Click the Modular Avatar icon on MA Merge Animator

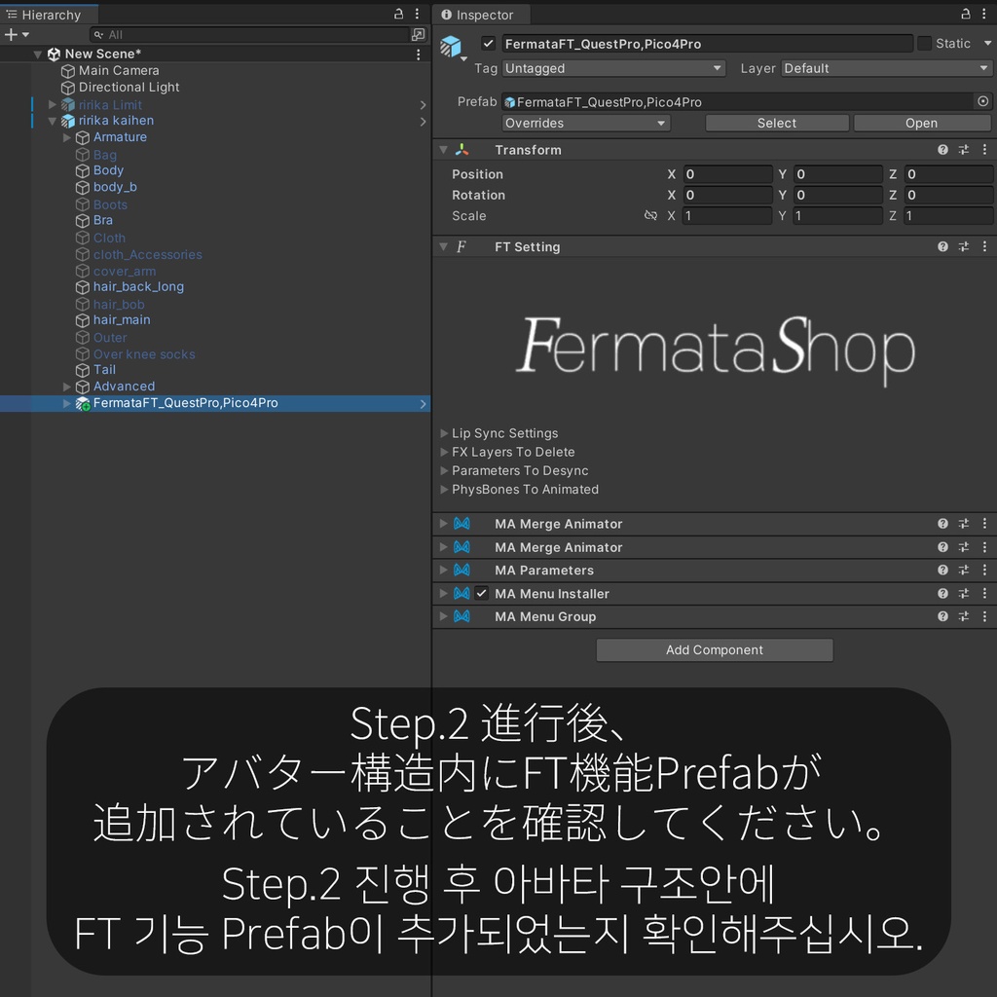coord(462,523)
